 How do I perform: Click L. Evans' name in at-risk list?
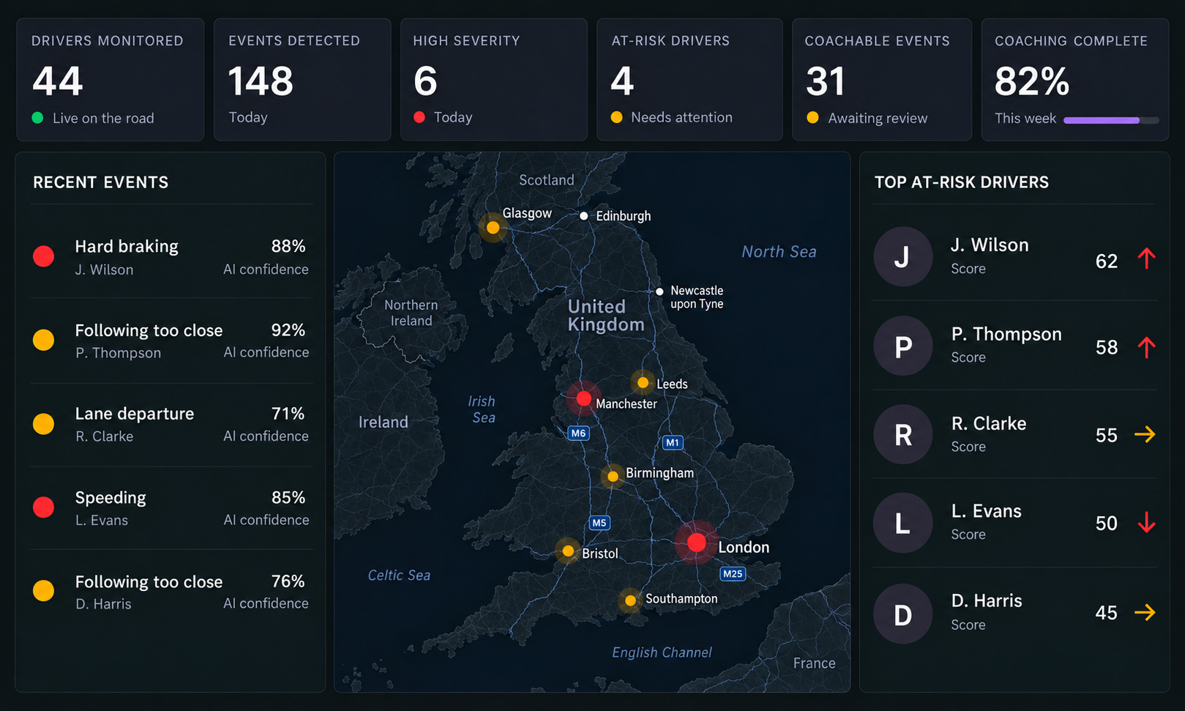coord(987,511)
